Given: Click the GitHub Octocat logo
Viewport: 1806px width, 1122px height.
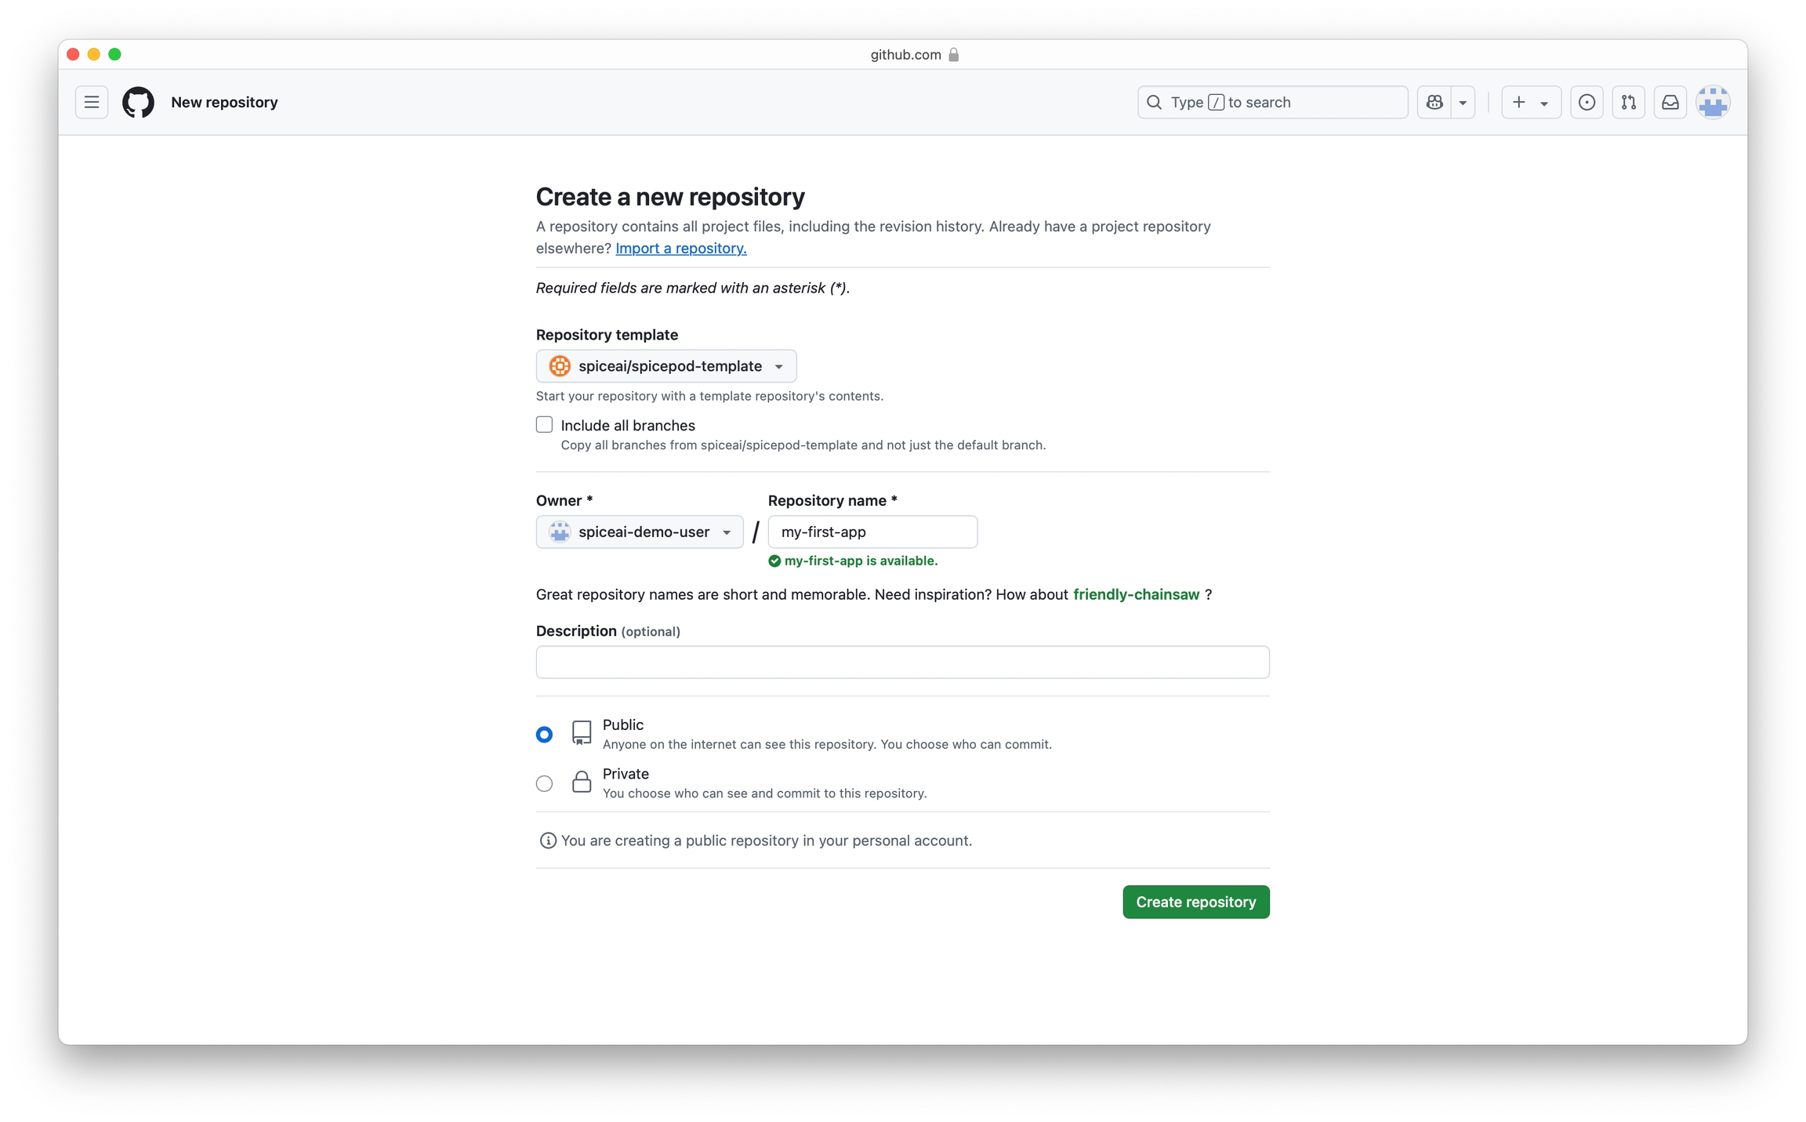Looking at the screenshot, I should coord(138,102).
